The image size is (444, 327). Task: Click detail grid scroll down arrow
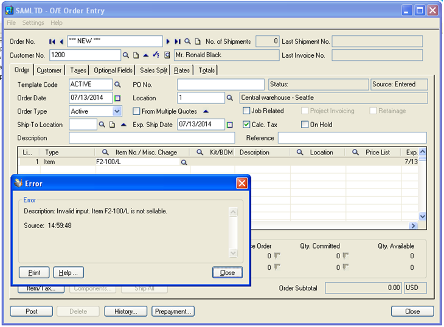(423, 216)
